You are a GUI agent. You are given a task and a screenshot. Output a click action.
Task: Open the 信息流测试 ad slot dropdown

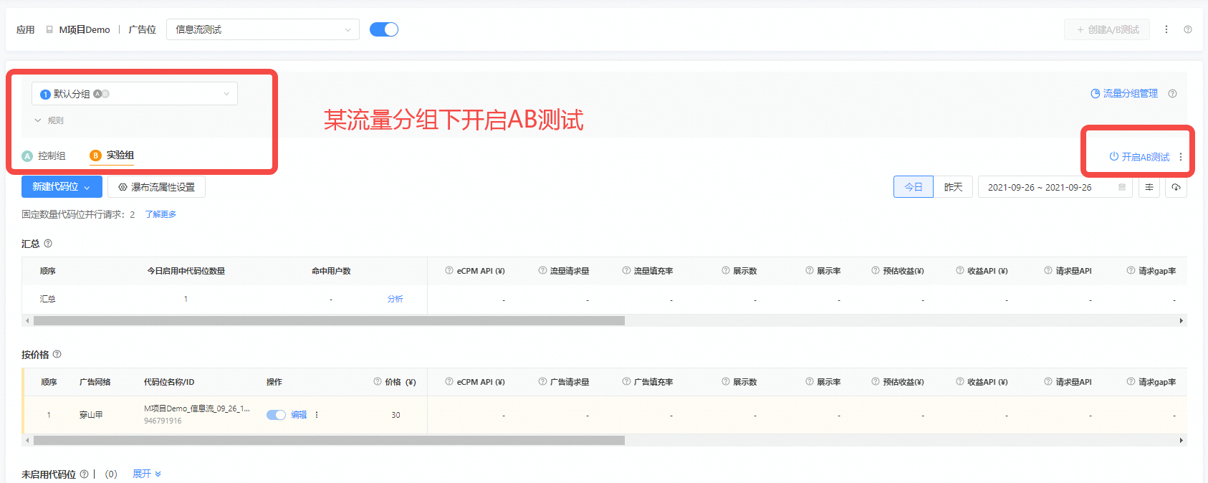click(263, 29)
